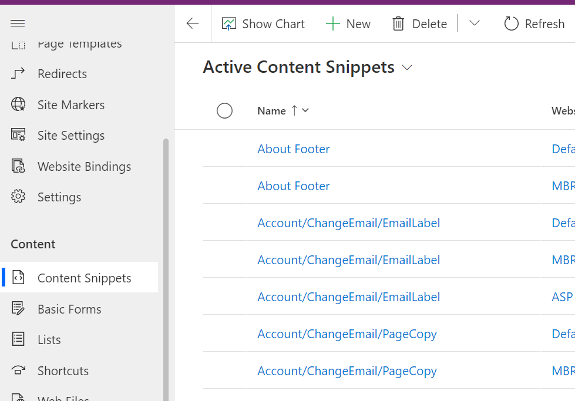
Task: Click the Settings gear icon
Action: pos(18,197)
